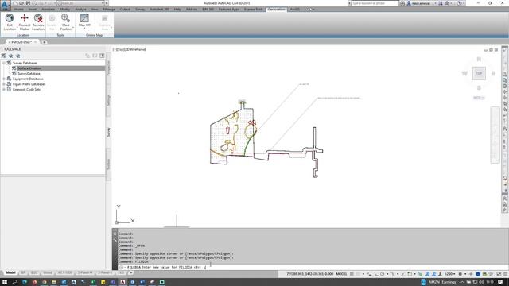509x286 pixels.
Task: Open the Toolbox vertical tab in Toolspace
Action: click(108, 164)
